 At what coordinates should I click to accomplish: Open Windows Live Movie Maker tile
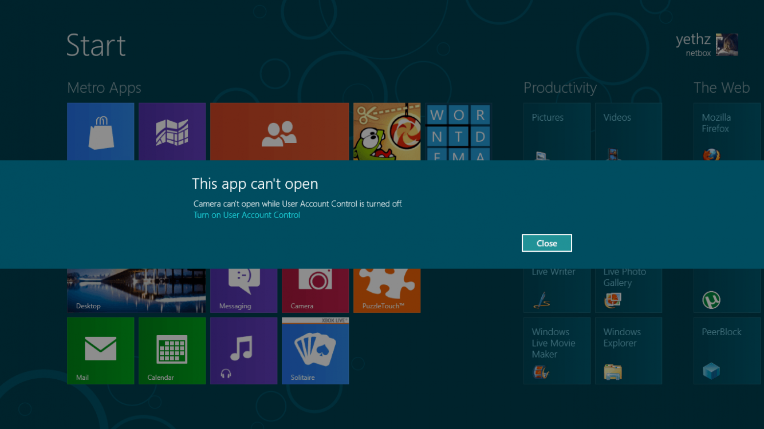(557, 351)
